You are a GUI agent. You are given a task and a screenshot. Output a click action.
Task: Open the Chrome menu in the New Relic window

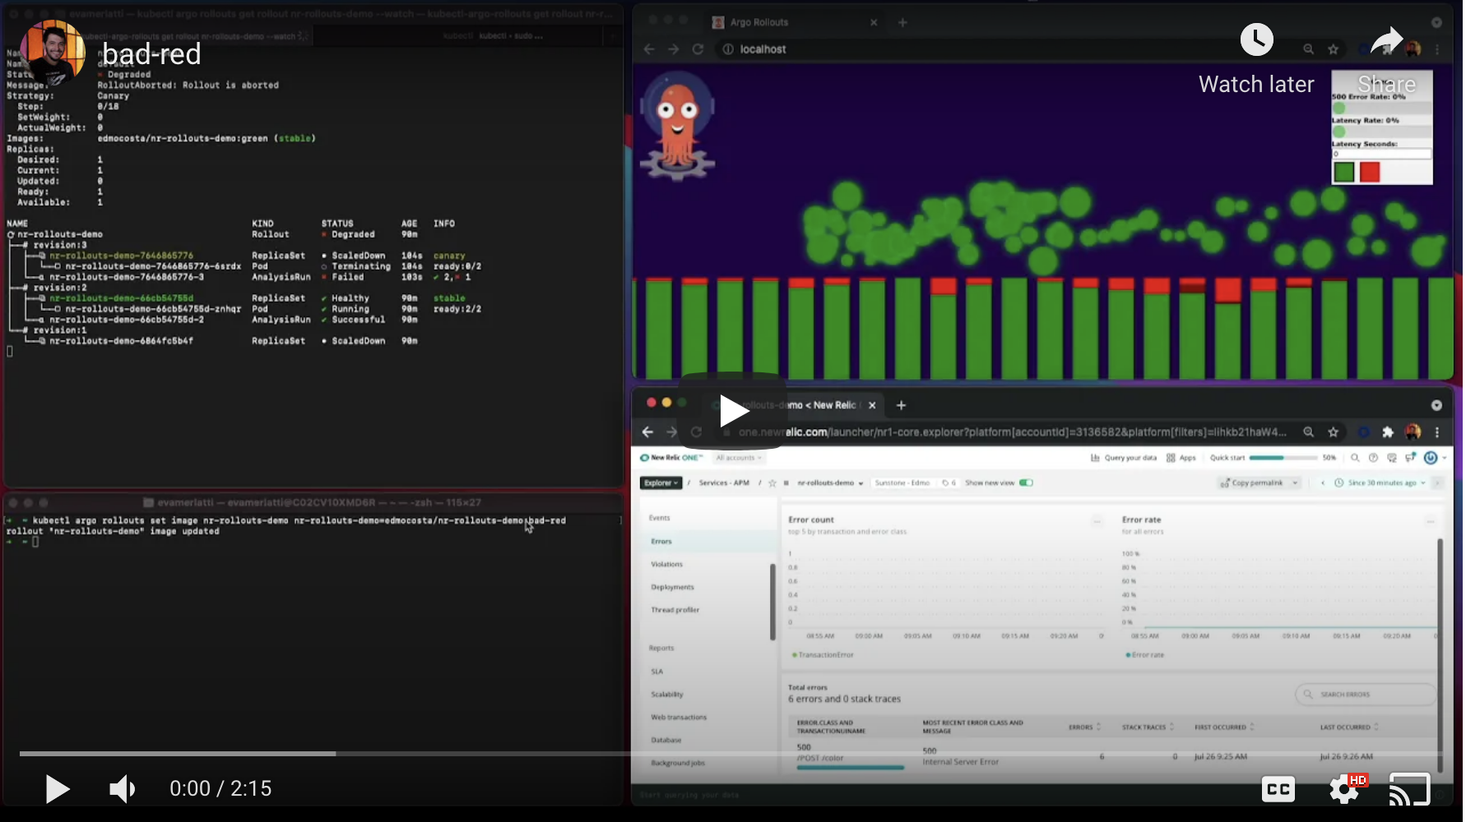click(x=1437, y=432)
